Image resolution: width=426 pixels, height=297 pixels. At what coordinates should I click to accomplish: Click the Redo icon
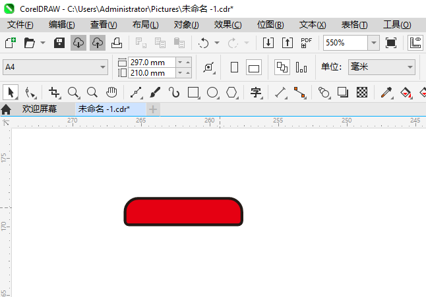point(233,43)
